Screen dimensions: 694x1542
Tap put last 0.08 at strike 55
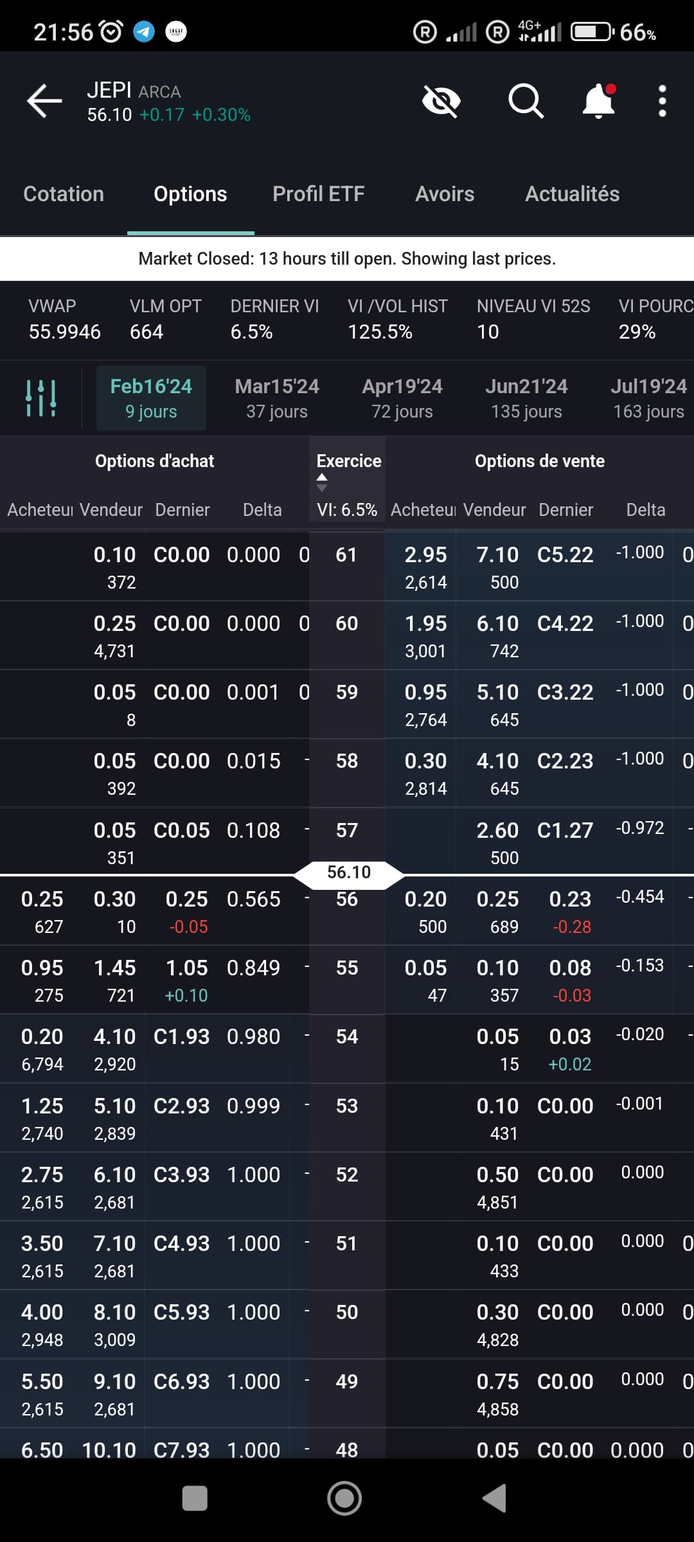point(570,968)
